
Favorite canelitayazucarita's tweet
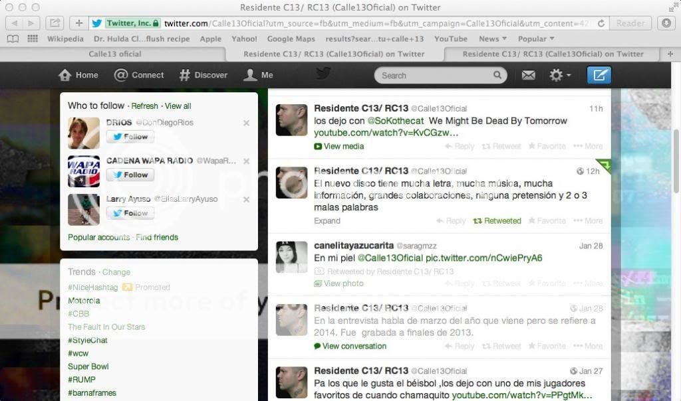pos(547,283)
